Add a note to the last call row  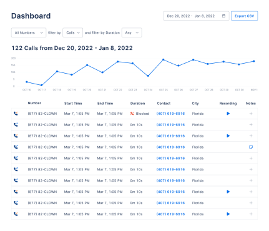pyautogui.click(x=251, y=214)
